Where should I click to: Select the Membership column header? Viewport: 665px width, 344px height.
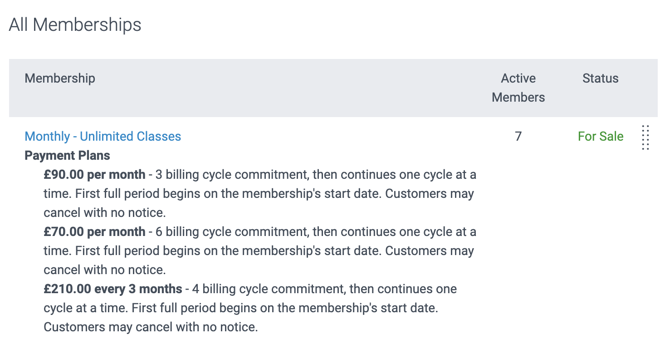tap(60, 78)
